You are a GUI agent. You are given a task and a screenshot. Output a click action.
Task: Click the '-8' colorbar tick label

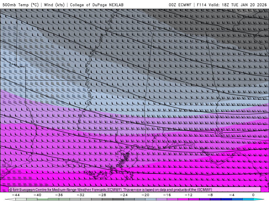click(210, 195)
